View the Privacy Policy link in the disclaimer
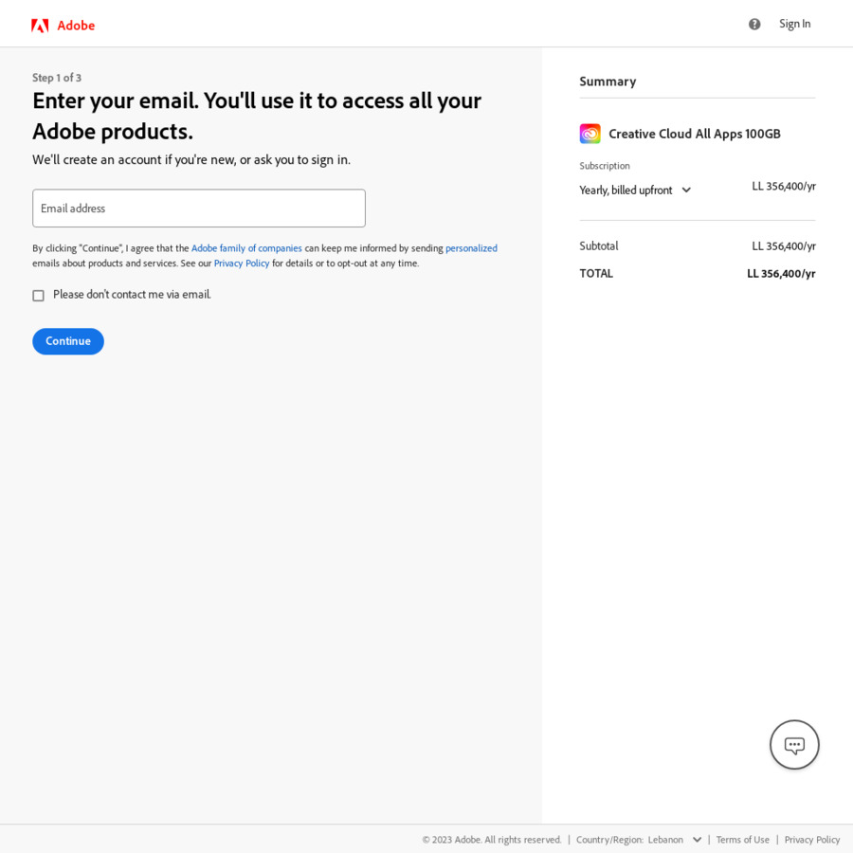 click(242, 263)
